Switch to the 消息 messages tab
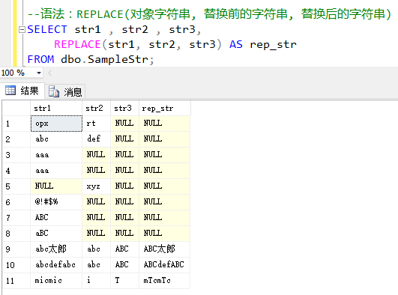The image size is (398, 295). point(65,92)
